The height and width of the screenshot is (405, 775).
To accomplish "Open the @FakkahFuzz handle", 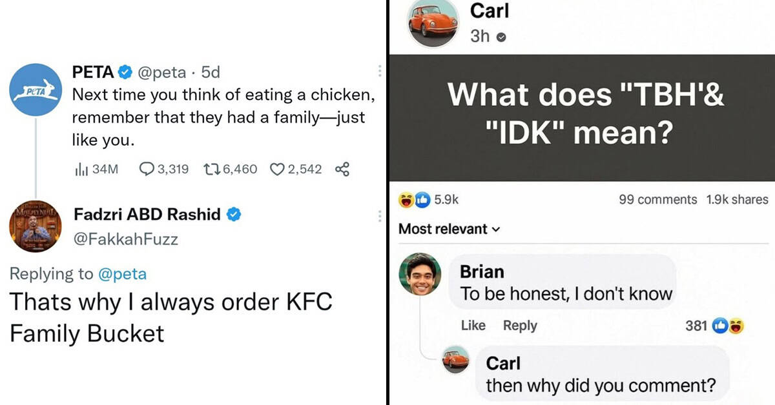I will click(126, 239).
